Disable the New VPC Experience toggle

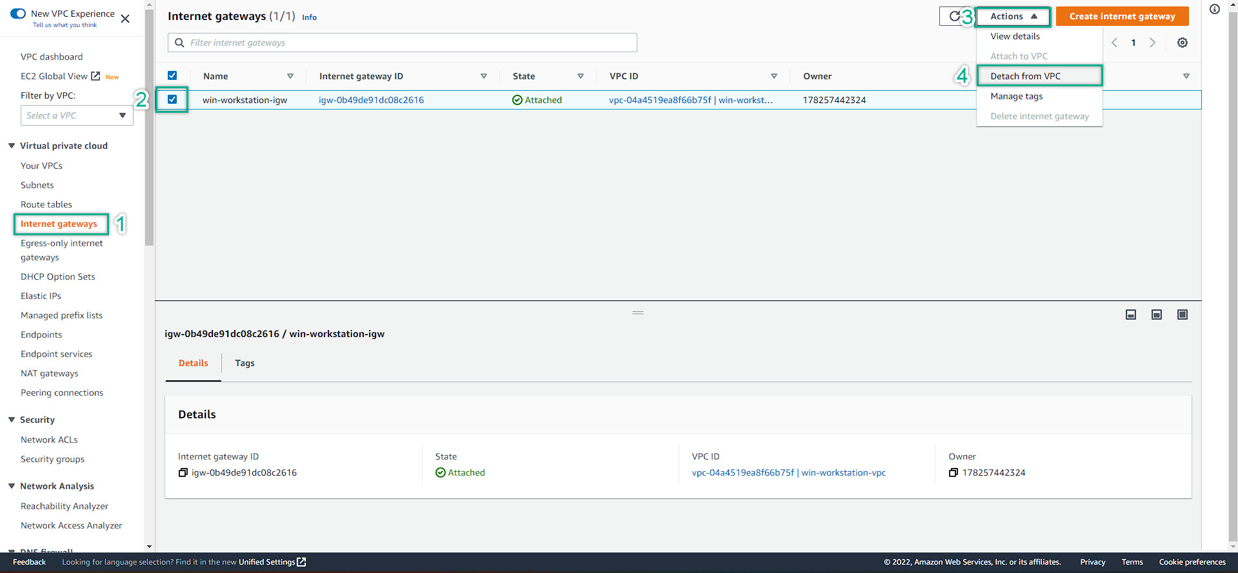[18, 14]
